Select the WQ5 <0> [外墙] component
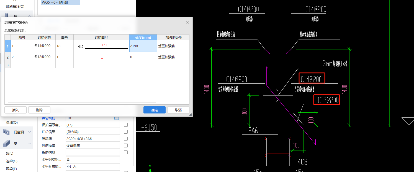The image size is (414, 172). click(60, 2)
